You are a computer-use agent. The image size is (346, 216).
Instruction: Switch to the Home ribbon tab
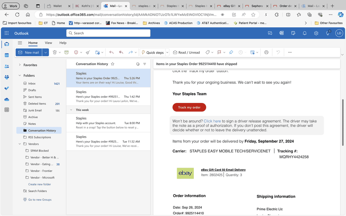point(33,43)
